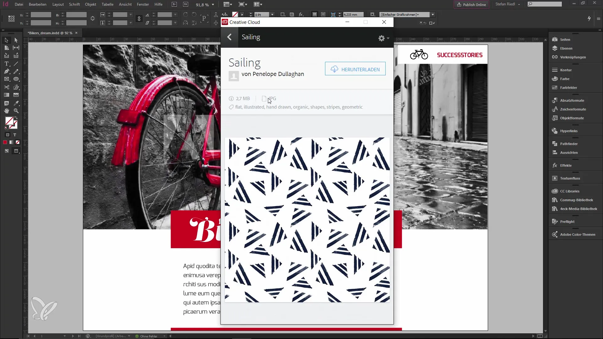Open stroke weight 0 Pt dropdown
This screenshot has height=339, width=603.
[272, 15]
